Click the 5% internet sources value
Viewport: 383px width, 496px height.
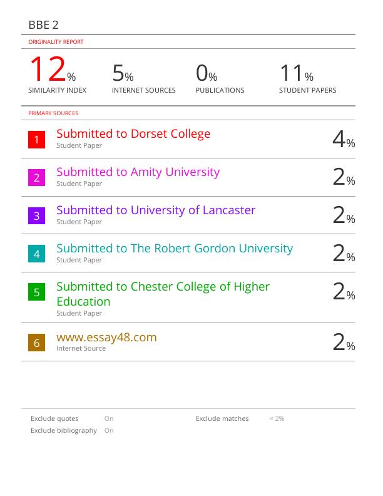pyautogui.click(x=123, y=74)
